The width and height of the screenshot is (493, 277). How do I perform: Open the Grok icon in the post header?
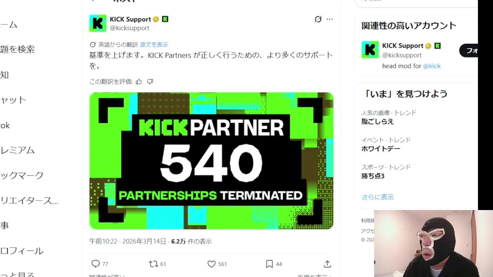point(318,19)
